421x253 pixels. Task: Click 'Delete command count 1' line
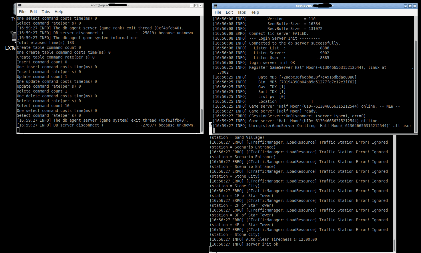[42, 91]
